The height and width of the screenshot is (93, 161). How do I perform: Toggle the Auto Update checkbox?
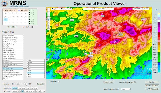click(32, 27)
